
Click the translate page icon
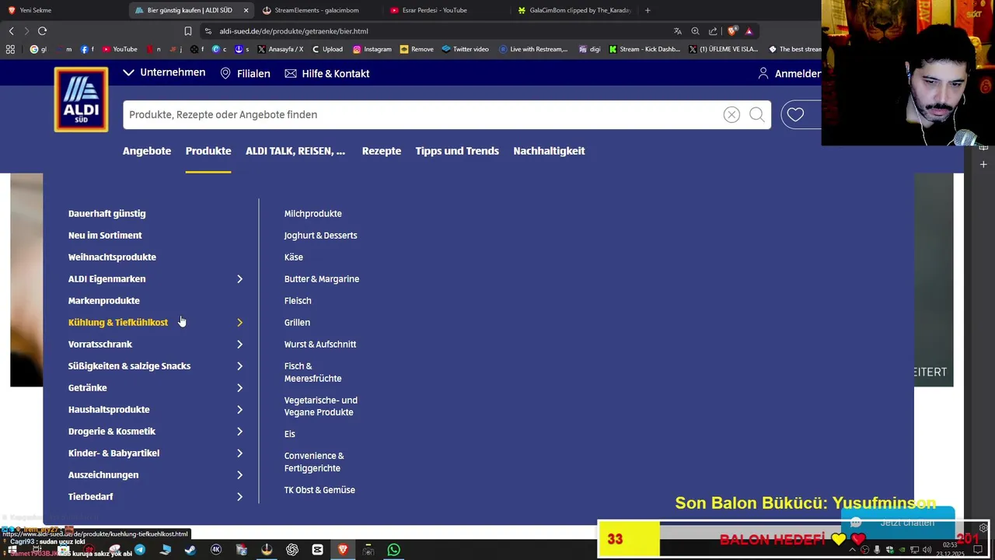678,31
